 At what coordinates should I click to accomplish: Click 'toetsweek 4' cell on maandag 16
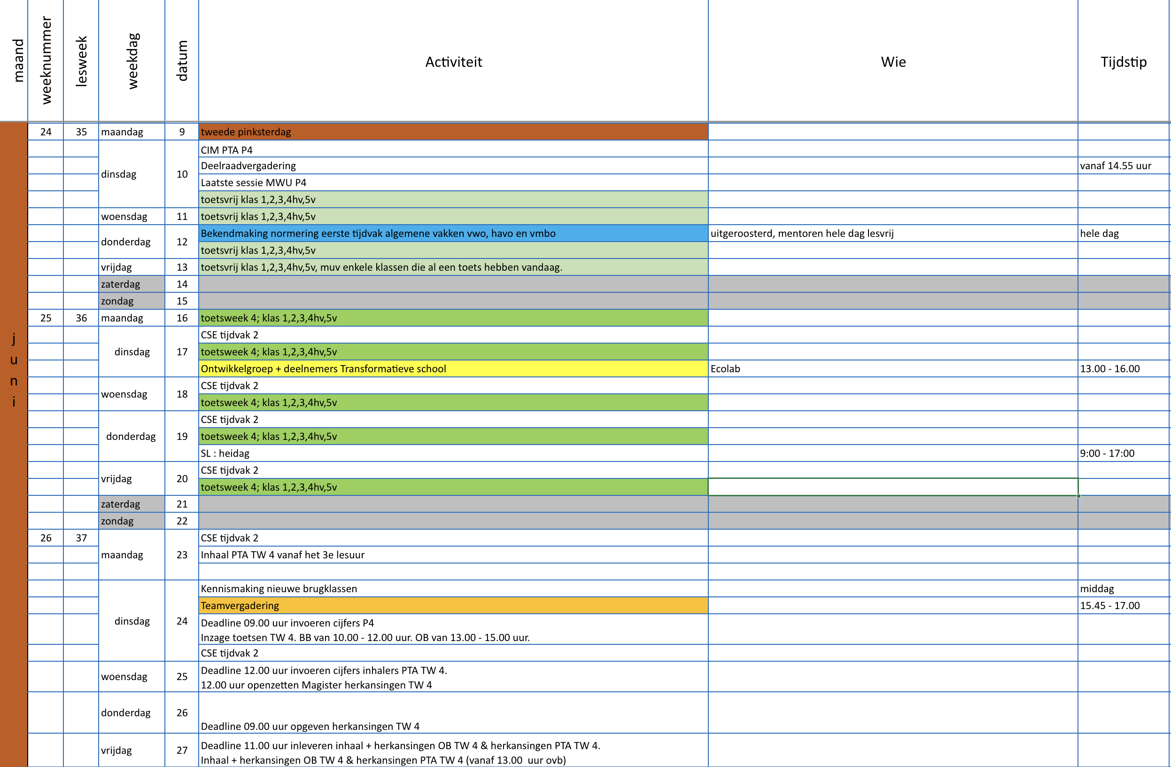[453, 318]
